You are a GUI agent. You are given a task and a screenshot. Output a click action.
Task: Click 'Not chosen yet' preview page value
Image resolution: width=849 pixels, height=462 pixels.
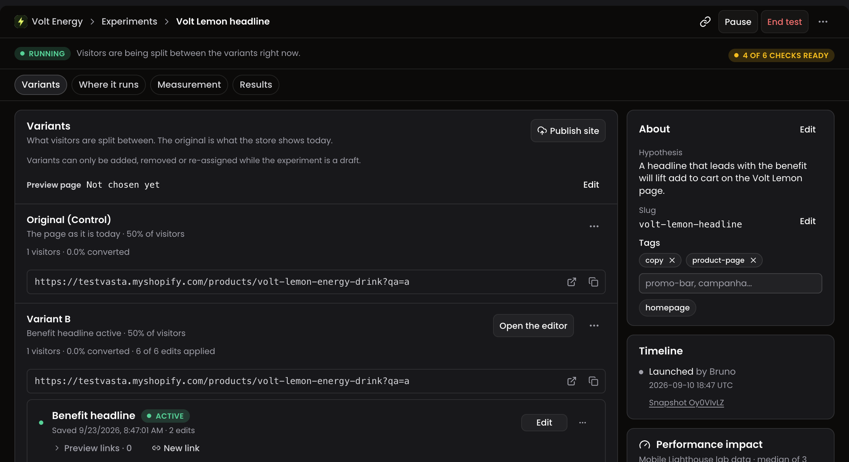point(123,185)
